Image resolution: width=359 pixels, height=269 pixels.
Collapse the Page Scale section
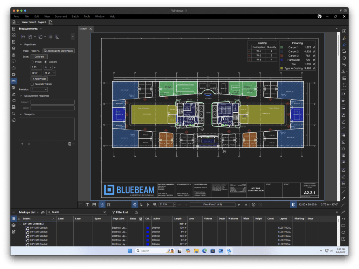pos(21,45)
